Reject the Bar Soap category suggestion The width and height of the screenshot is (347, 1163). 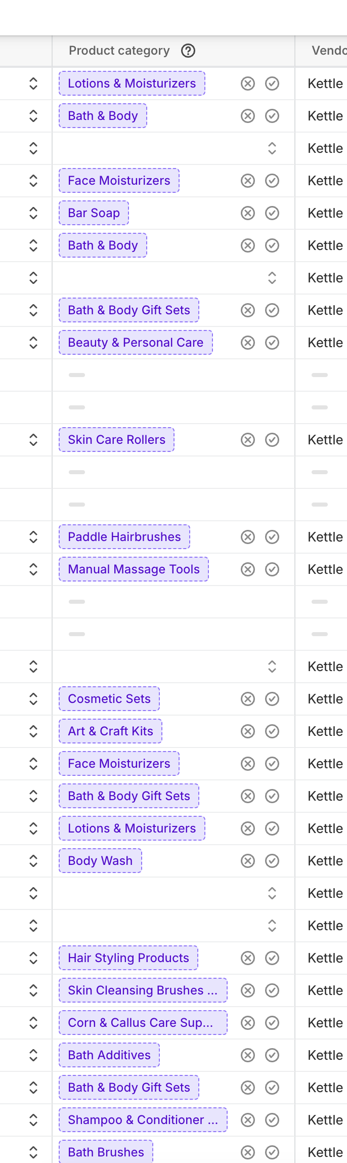click(248, 213)
